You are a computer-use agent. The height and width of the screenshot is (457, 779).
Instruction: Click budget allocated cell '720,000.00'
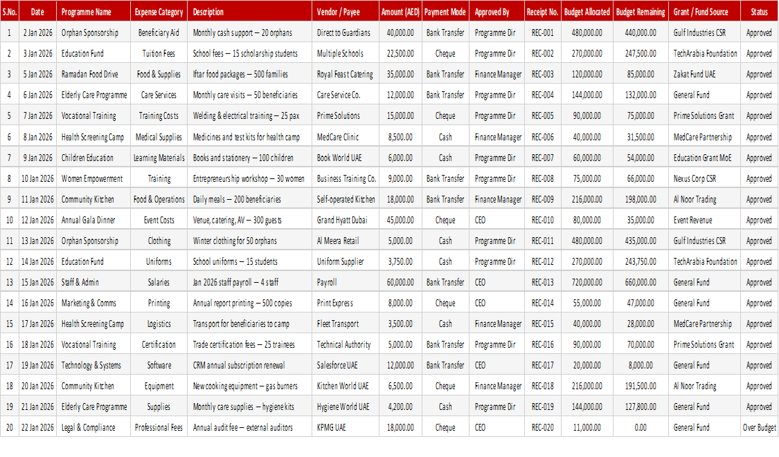[587, 282]
